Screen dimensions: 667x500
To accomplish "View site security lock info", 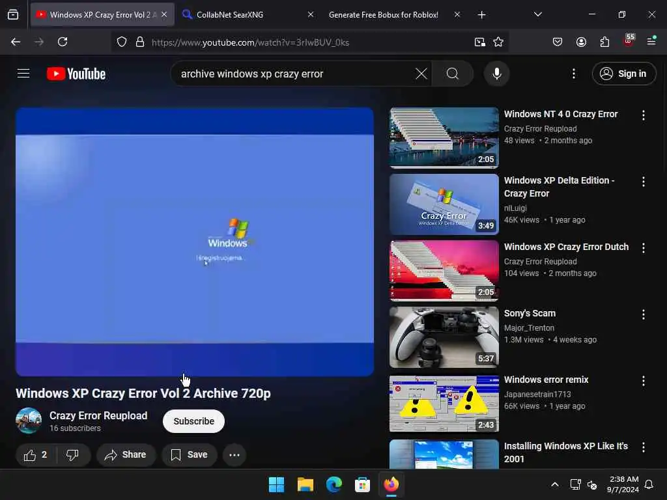I will 140,42.
